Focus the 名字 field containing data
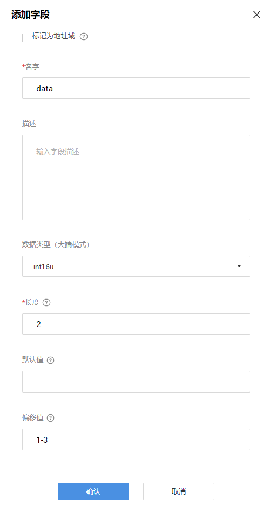 click(136, 88)
